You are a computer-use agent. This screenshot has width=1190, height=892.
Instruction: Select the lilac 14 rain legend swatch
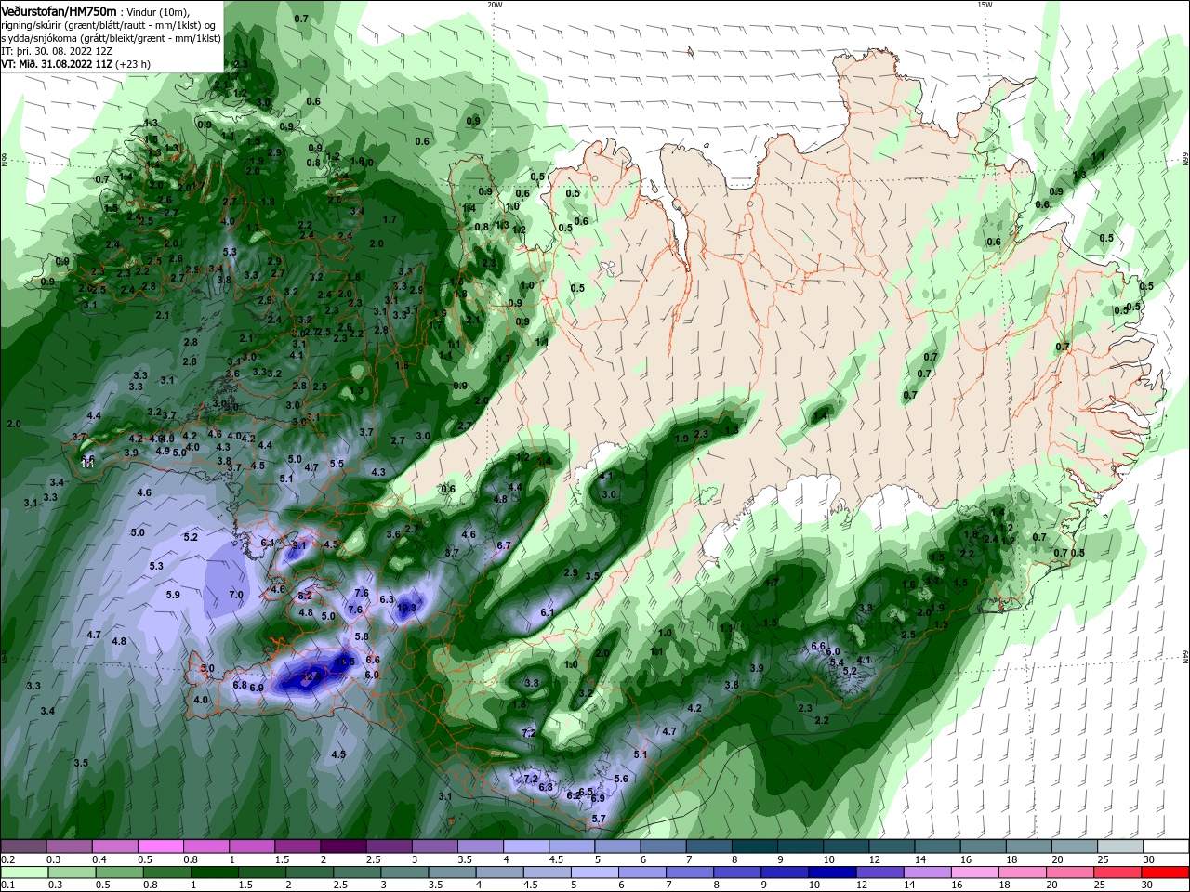click(x=928, y=872)
